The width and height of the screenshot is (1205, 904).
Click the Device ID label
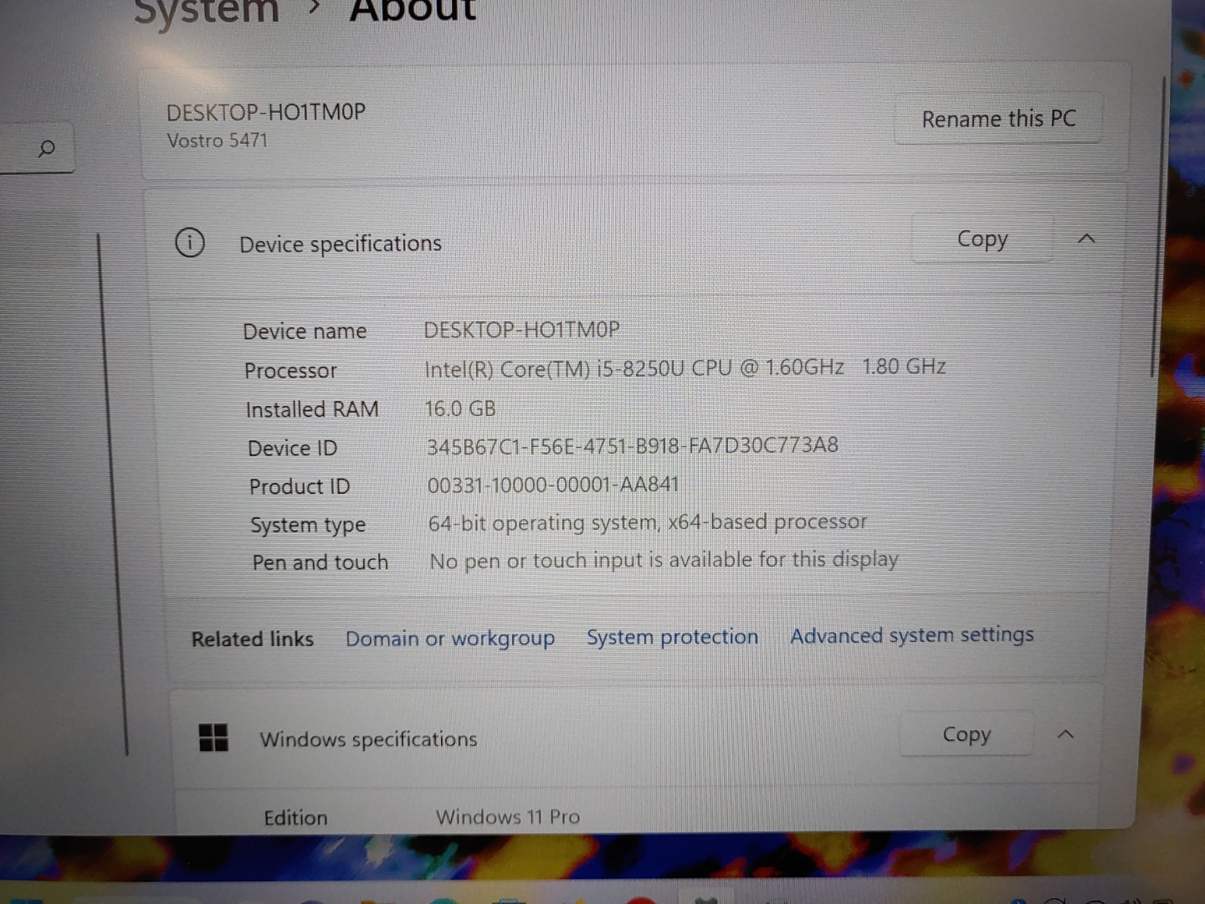click(292, 448)
